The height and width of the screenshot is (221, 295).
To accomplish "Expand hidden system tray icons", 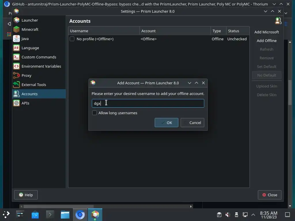I will (x=253, y=215).
